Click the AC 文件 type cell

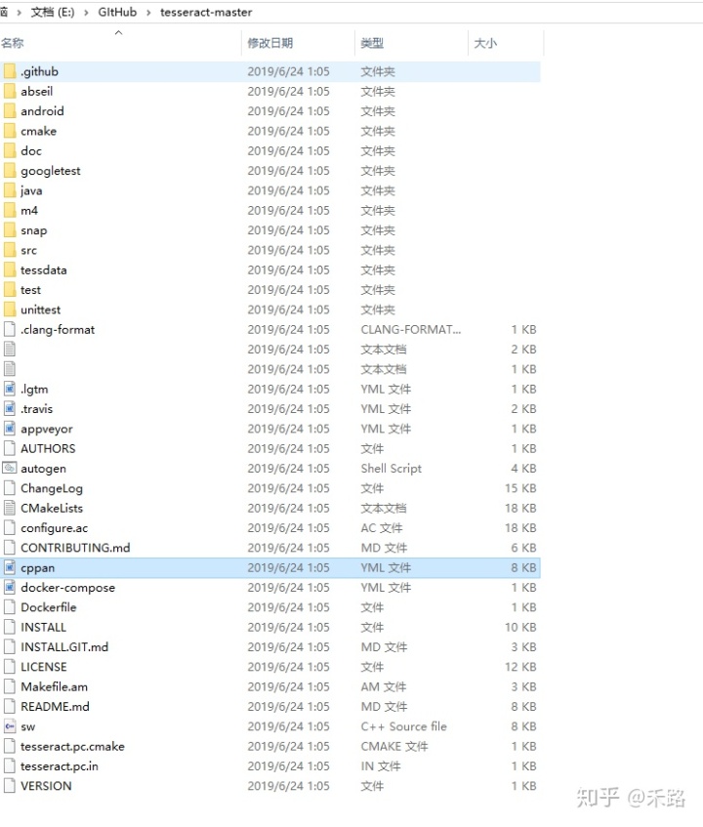[382, 528]
